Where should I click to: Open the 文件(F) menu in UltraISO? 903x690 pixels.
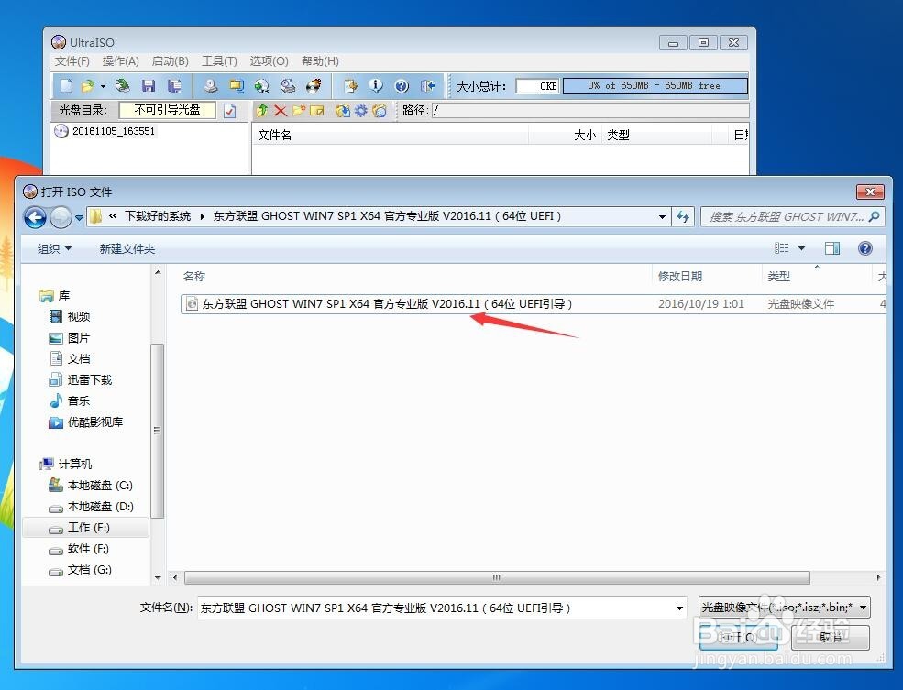tap(72, 61)
